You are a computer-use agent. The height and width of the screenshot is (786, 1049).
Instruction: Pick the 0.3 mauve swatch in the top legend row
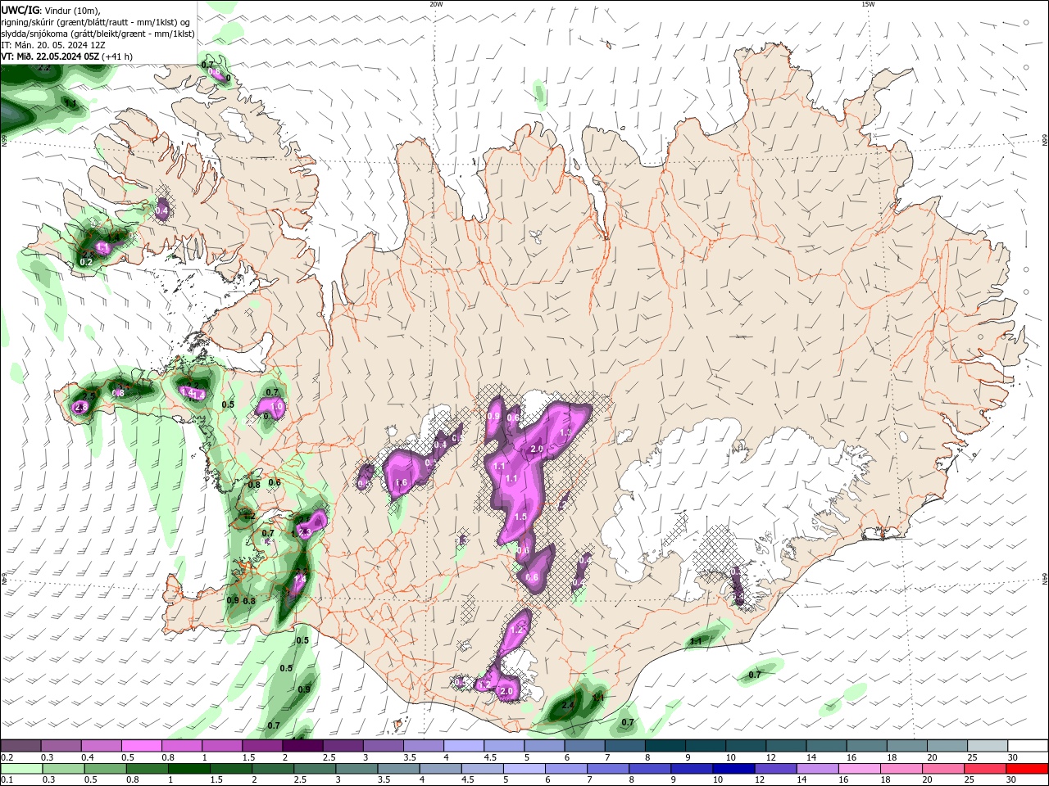point(61,745)
